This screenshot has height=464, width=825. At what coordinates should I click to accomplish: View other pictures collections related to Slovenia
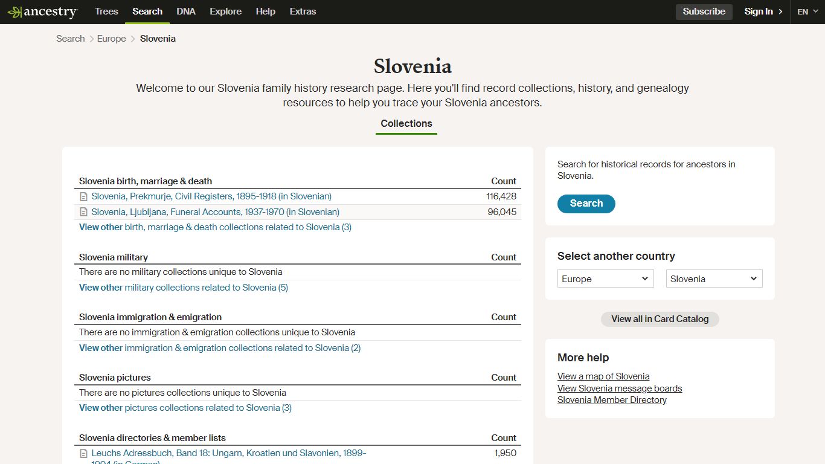tap(185, 408)
